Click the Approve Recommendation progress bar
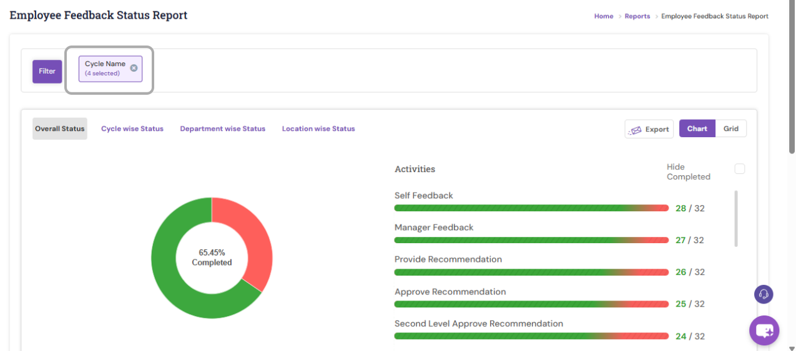 531,304
